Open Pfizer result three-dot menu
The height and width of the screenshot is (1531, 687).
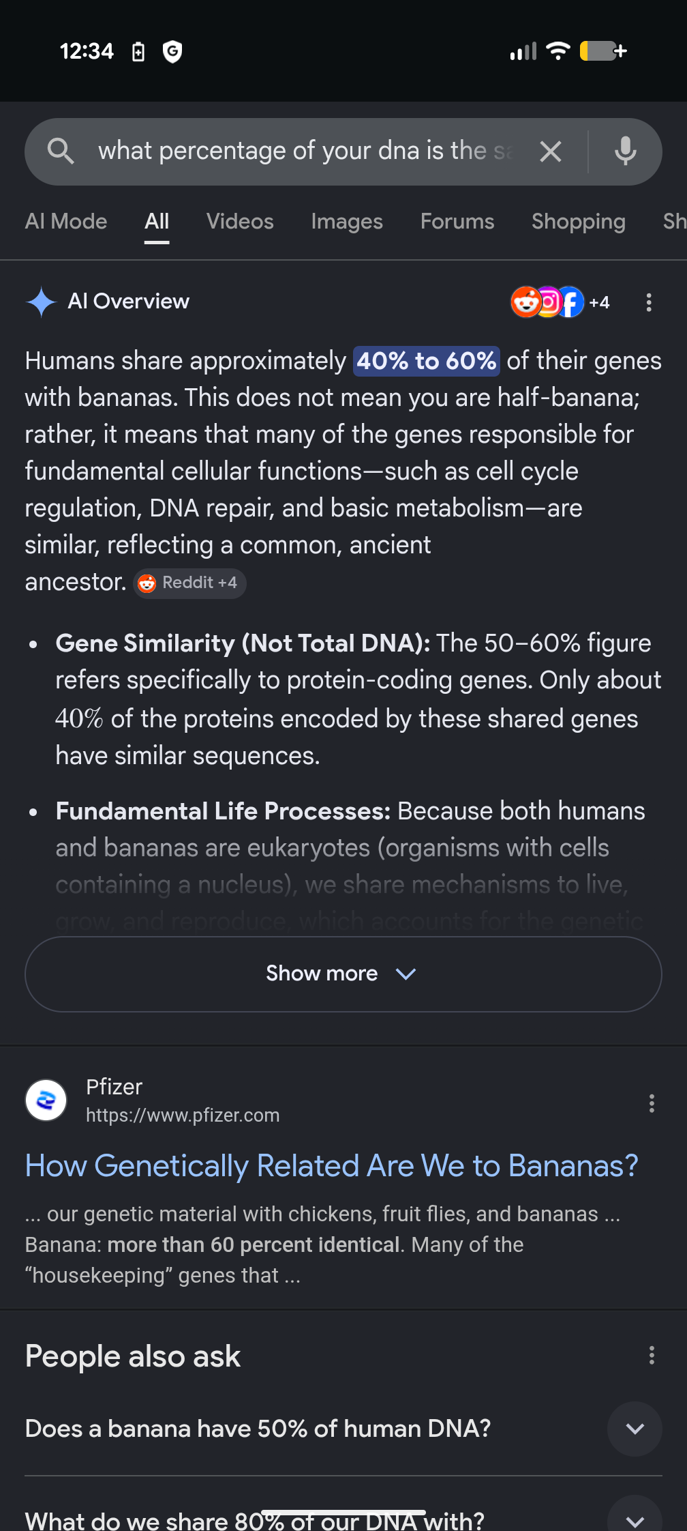[652, 1103]
